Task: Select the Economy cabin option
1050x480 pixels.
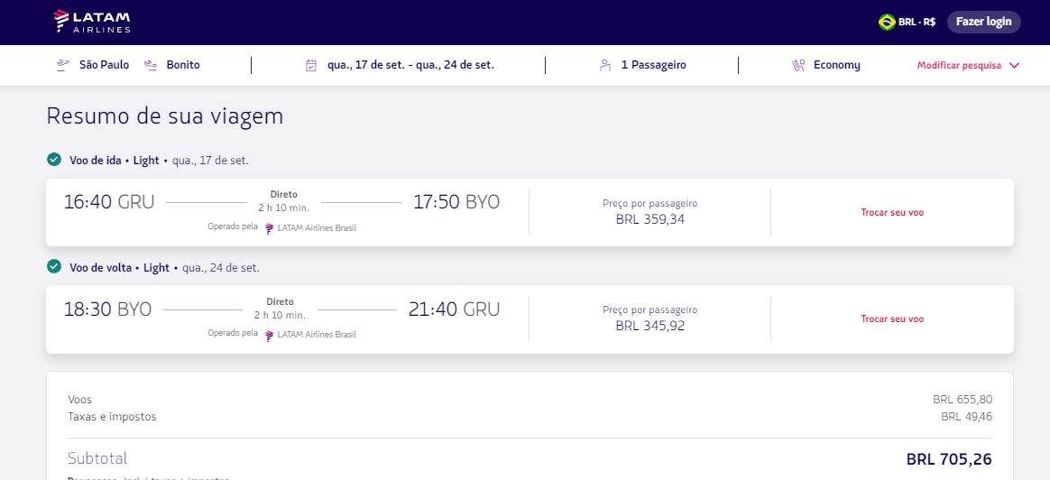Action: (x=836, y=65)
